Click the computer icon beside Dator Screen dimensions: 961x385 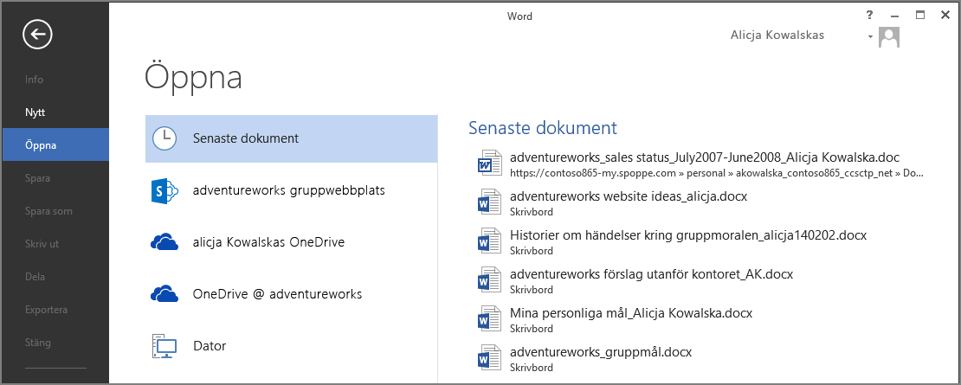[164, 346]
